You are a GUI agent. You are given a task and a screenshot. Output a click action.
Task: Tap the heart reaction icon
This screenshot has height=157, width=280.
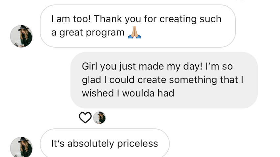pos(85,118)
